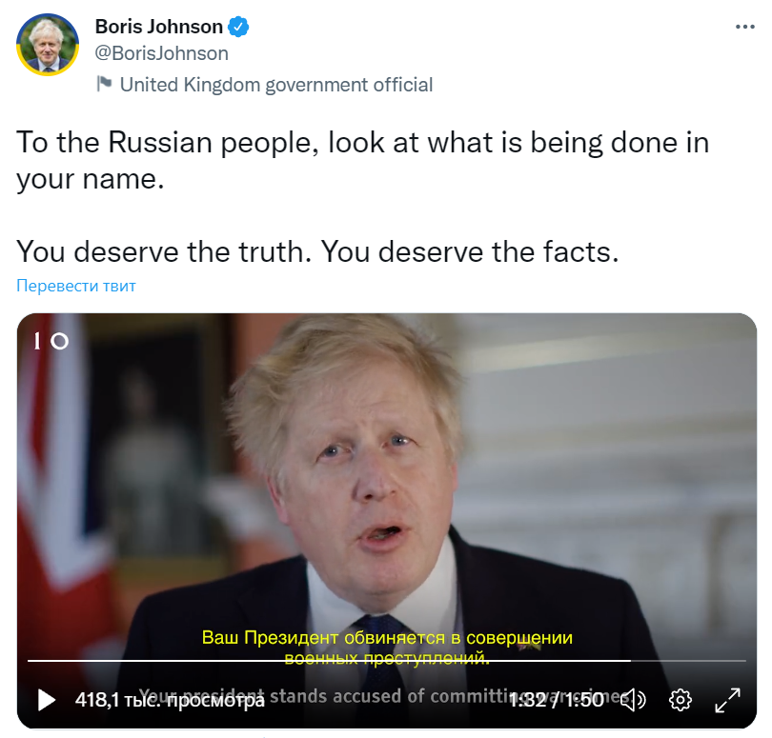
Task: Click the United Kingdom government official label
Action: tap(276, 85)
